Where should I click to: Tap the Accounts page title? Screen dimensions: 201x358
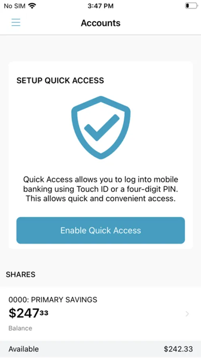tap(101, 23)
